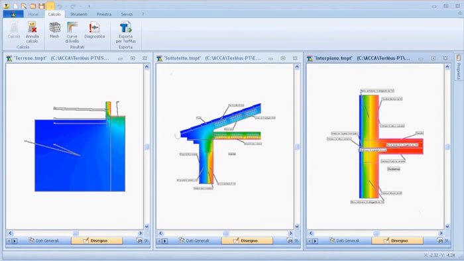Click the help question mark in ribbon

(x=143, y=14)
